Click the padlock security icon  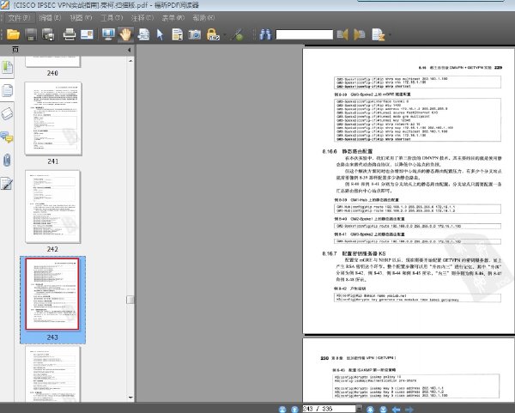coord(213,34)
